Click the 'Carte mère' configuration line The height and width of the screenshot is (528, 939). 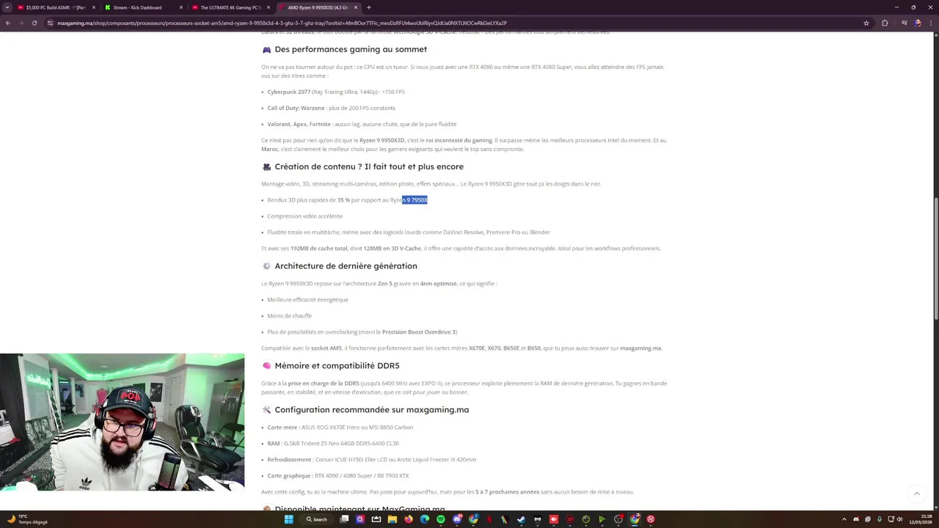tap(340, 428)
